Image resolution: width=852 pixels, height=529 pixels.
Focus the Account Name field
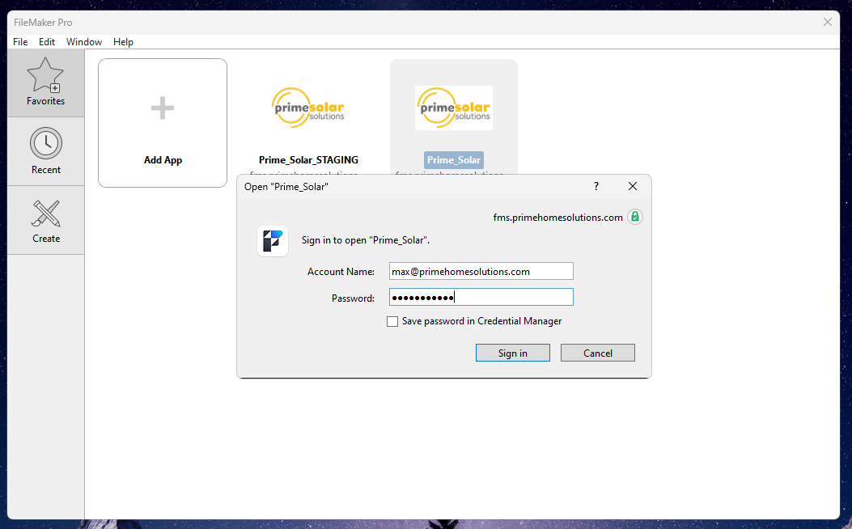pos(481,271)
